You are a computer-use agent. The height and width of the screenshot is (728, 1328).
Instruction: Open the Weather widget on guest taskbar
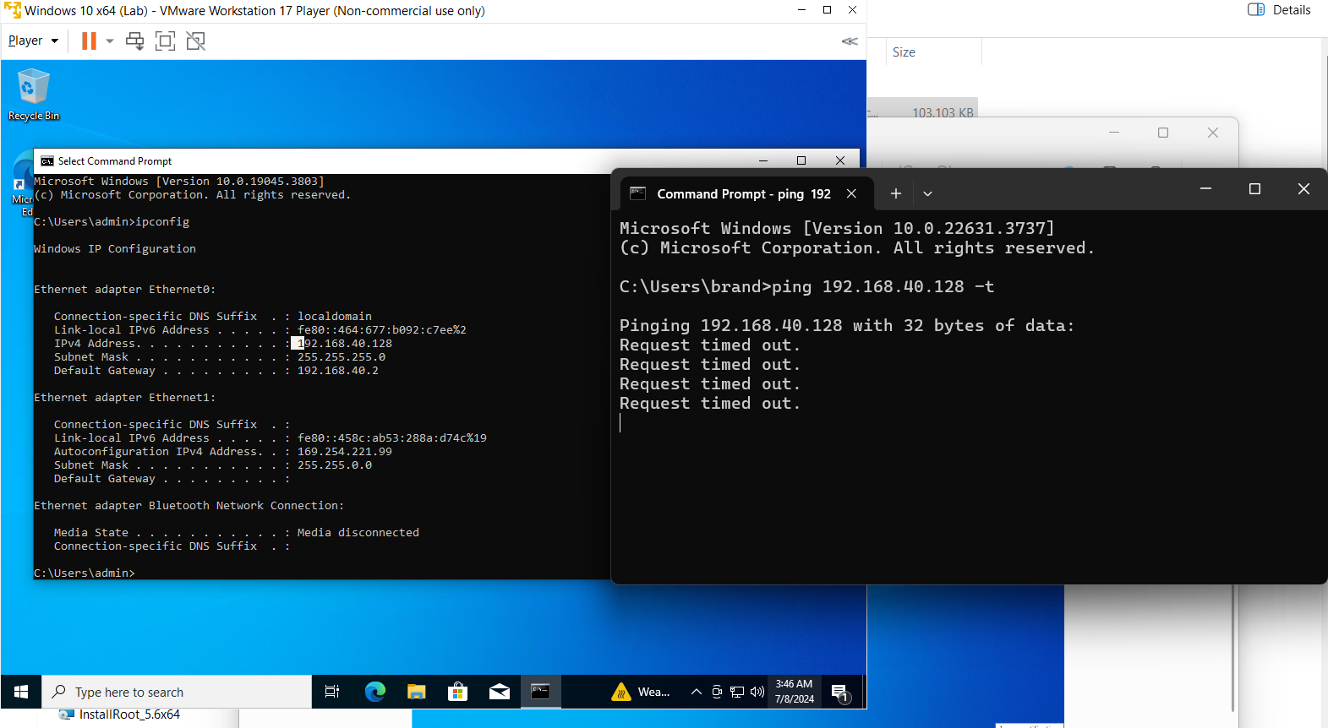click(640, 692)
